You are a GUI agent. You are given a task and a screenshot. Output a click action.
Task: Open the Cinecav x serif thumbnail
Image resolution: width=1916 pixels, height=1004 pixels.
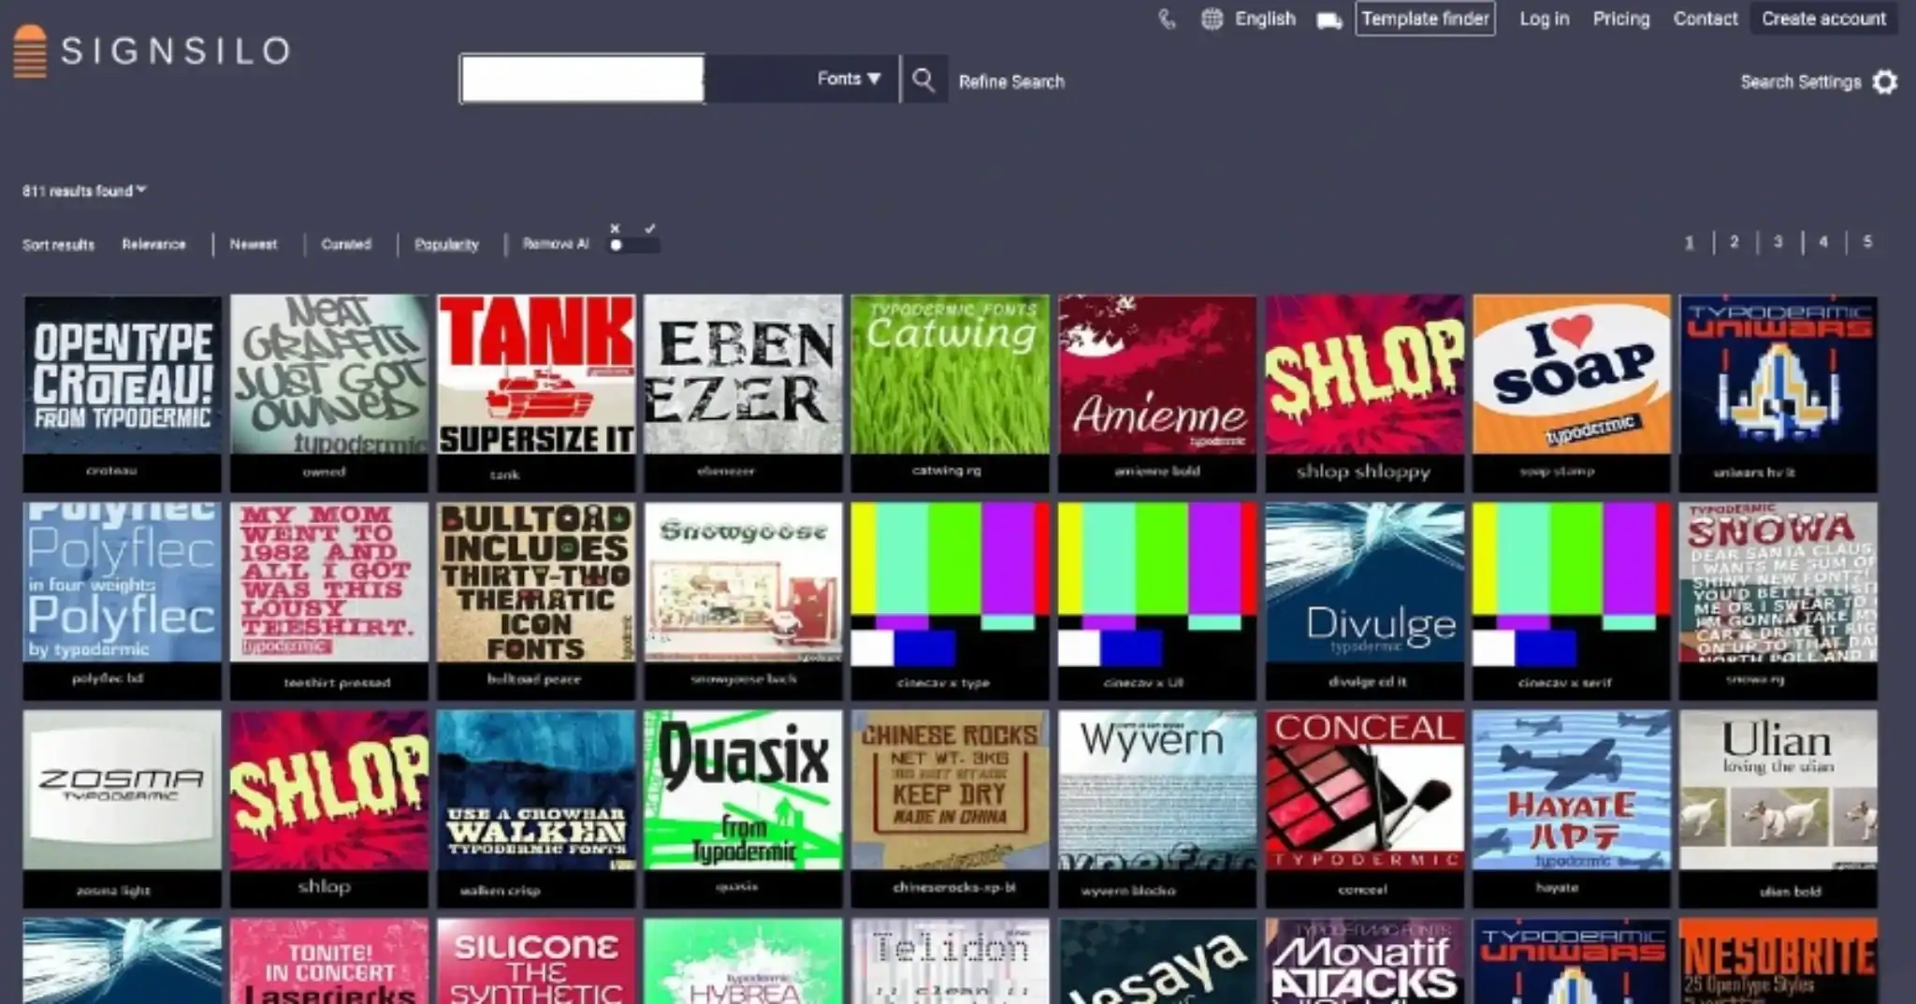click(x=1572, y=601)
